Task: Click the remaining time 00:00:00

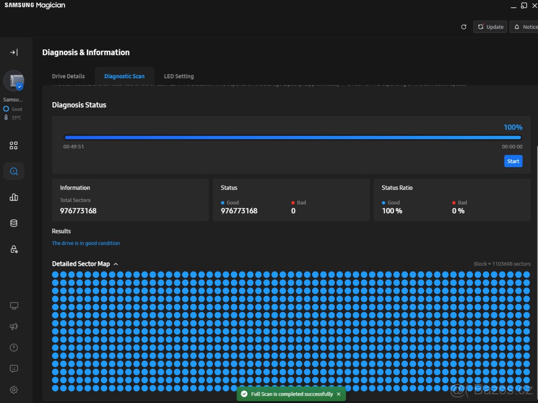Action: coord(512,146)
